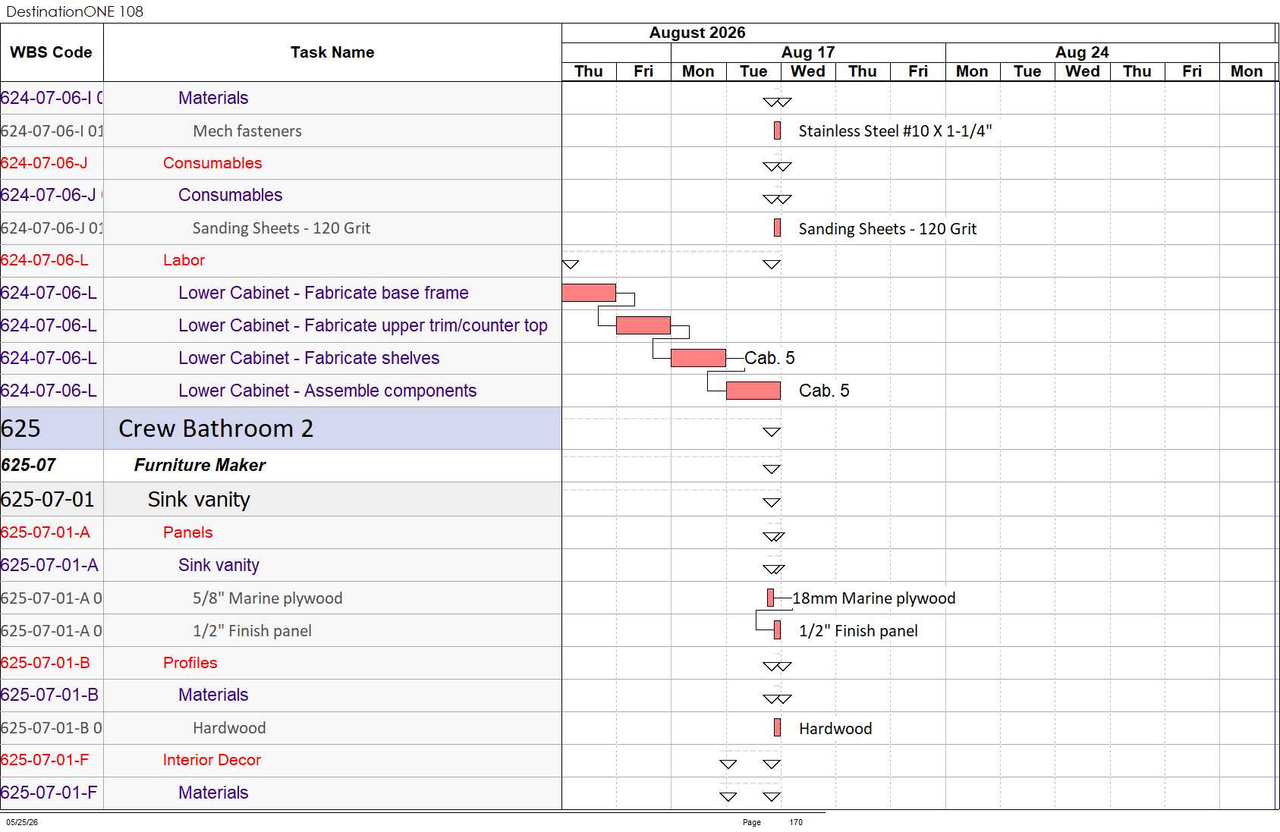This screenshot has height=832, width=1280.
Task: Click the Mech fasteners milestone bar
Action: 777,130
